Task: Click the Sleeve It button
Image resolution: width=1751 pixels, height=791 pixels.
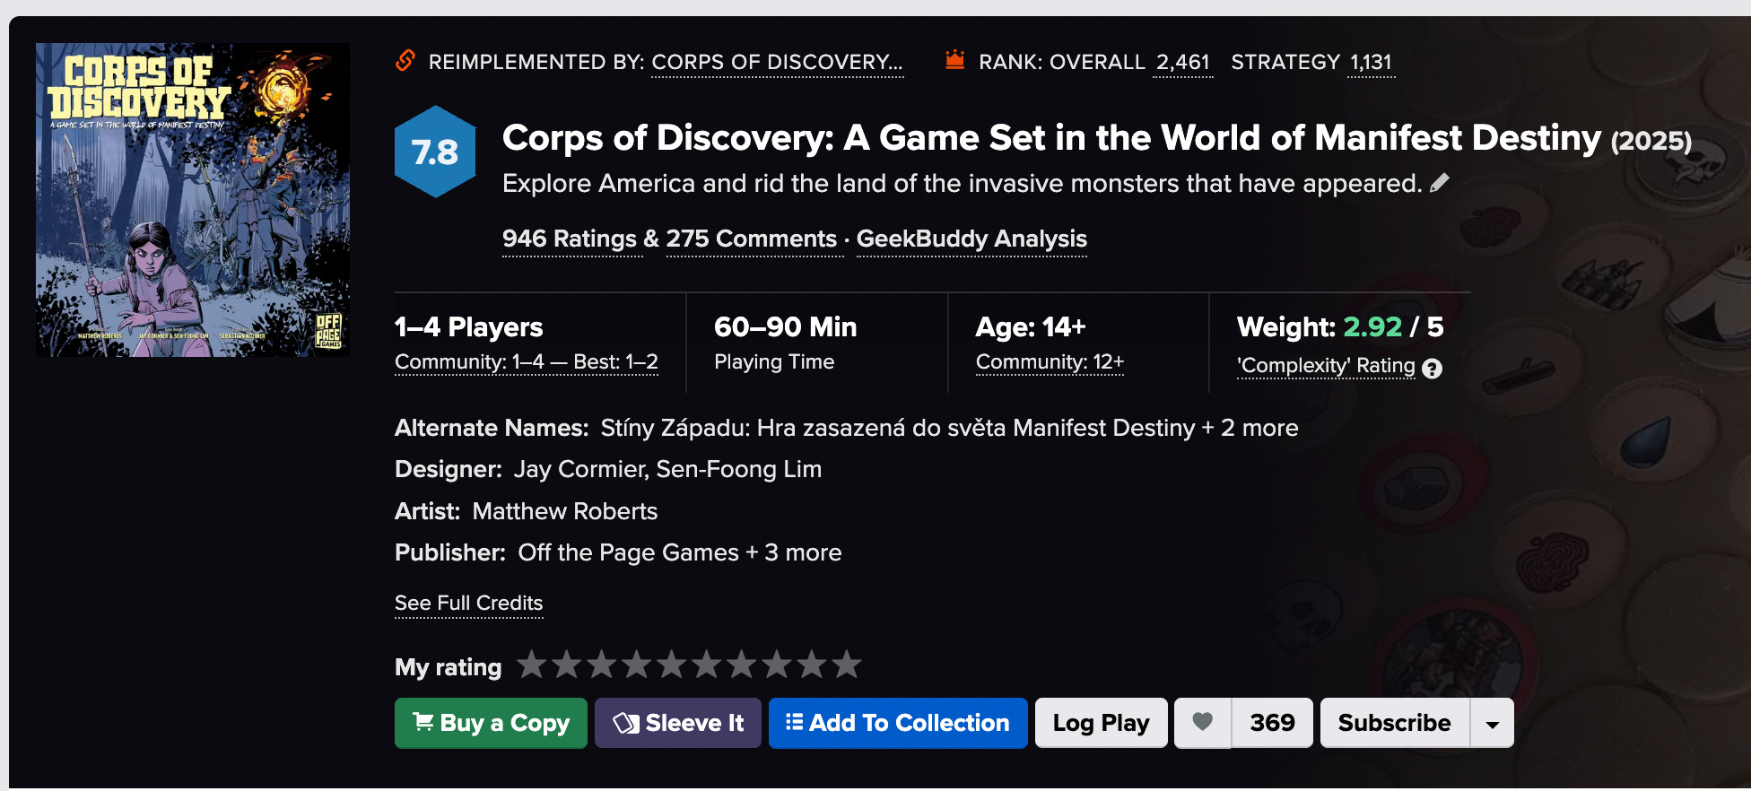Action: [678, 723]
